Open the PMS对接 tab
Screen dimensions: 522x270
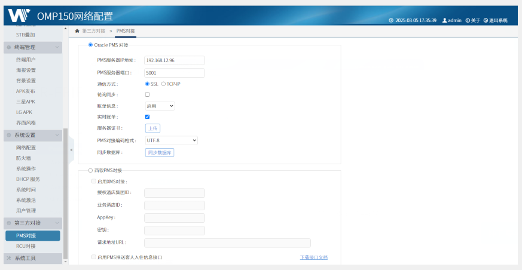pyautogui.click(x=126, y=31)
